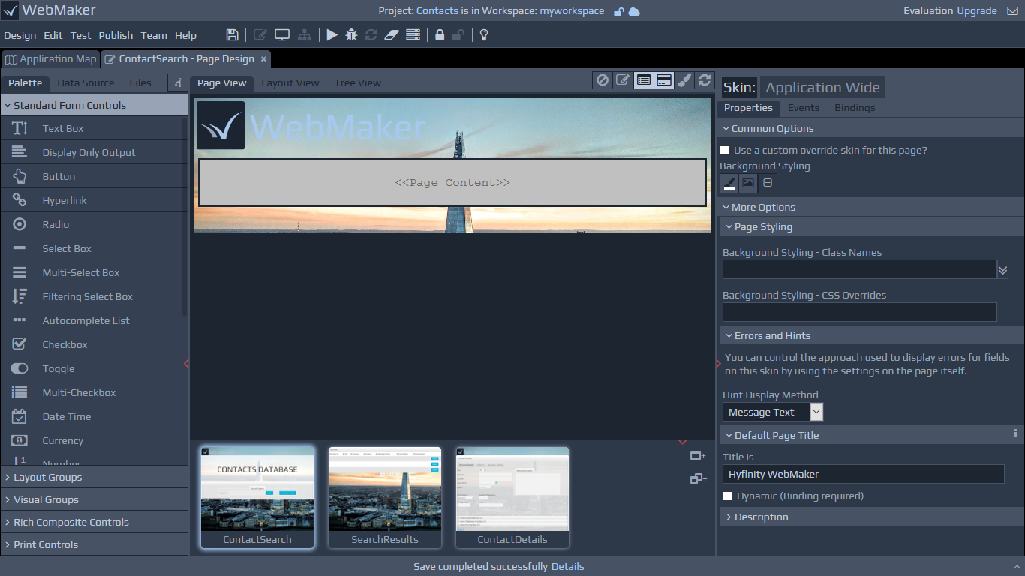The width and height of the screenshot is (1025, 576).
Task: Click the eraser icon in the toolbar
Action: [x=391, y=35]
